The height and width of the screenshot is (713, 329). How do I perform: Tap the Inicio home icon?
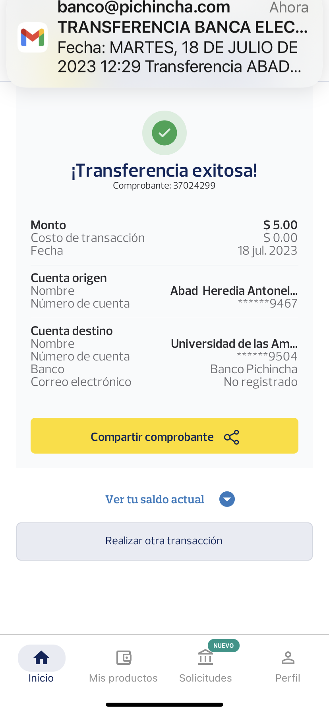click(41, 658)
